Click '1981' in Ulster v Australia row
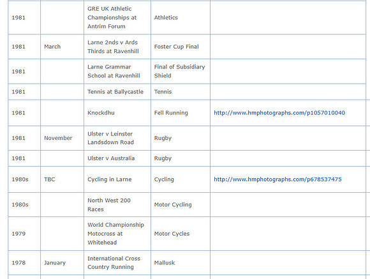The height and width of the screenshot is (279, 370). tap(24, 158)
